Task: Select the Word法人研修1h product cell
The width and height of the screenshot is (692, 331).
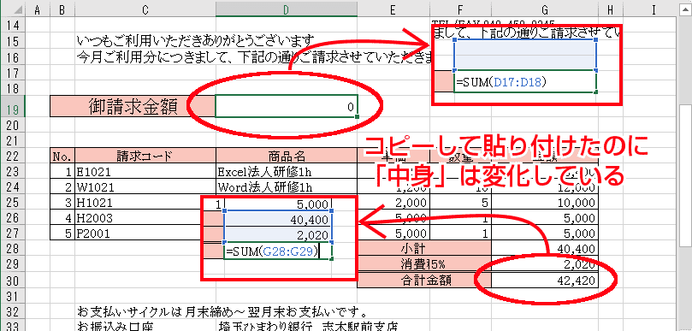Action: 287,186
